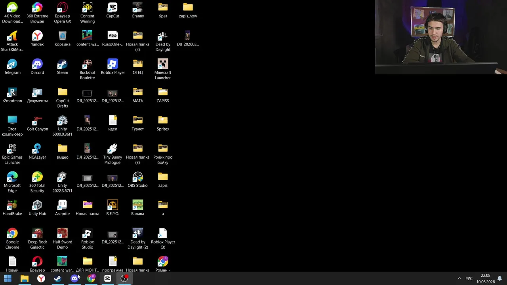Viewport: 507px width, 285px height.
Task: Open the Opera GX browser shortcut
Action: point(62,13)
